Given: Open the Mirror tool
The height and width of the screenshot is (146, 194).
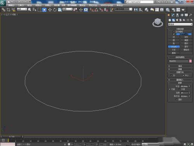Looking at the screenshot, I should pyautogui.click(x=135, y=10).
